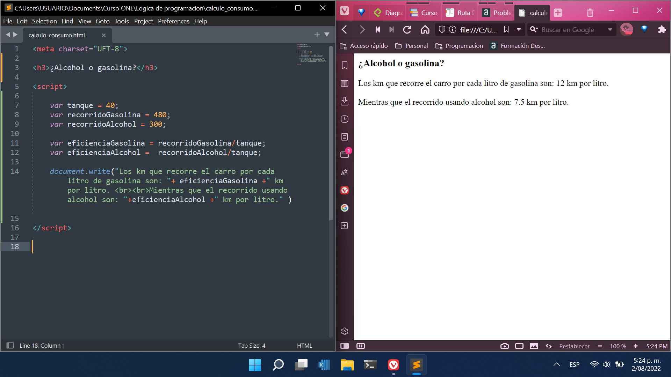Open Translate panel in sidebar
This screenshot has width=671, height=377.
[x=345, y=172]
